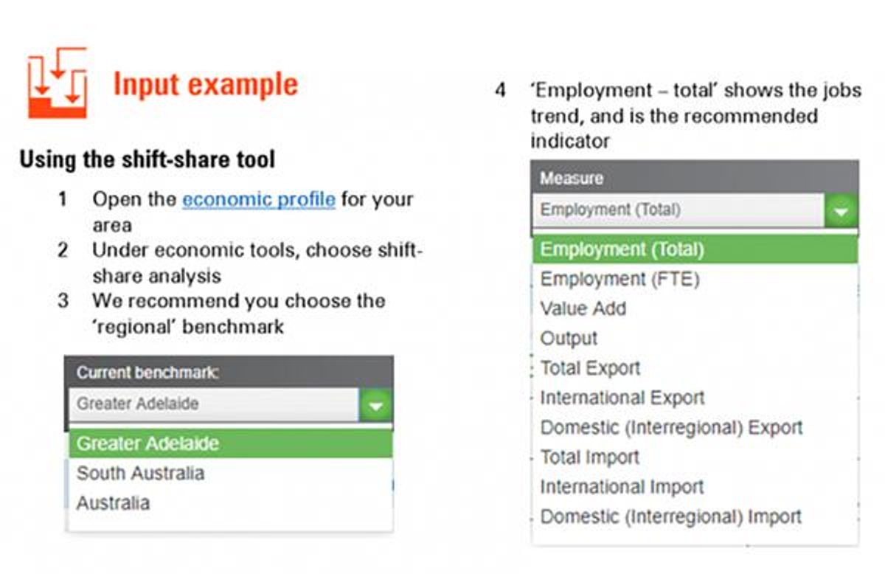Select highlighted Employment (Total) option
The height and width of the screenshot is (574, 885).
pos(695,249)
